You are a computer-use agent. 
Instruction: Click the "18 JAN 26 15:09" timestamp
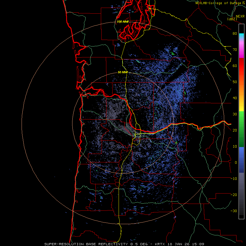(x=186, y=244)
